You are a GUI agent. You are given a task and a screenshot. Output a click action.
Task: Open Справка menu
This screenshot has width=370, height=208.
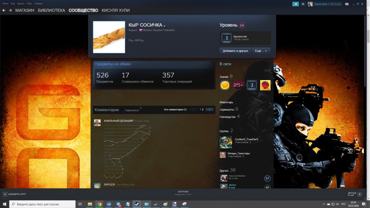coord(38,3)
